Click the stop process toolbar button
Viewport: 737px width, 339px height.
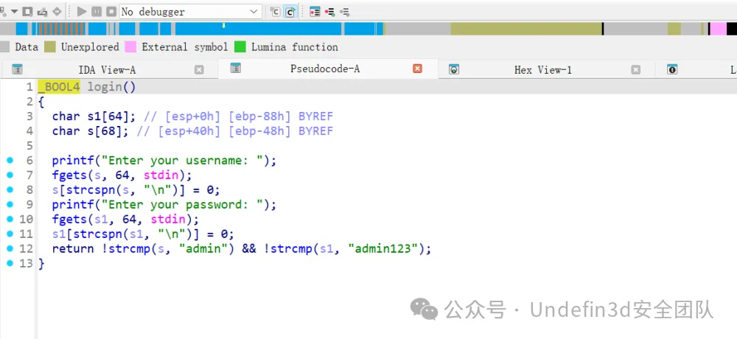click(111, 12)
